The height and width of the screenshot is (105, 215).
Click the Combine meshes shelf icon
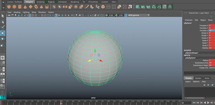coord(54,7)
